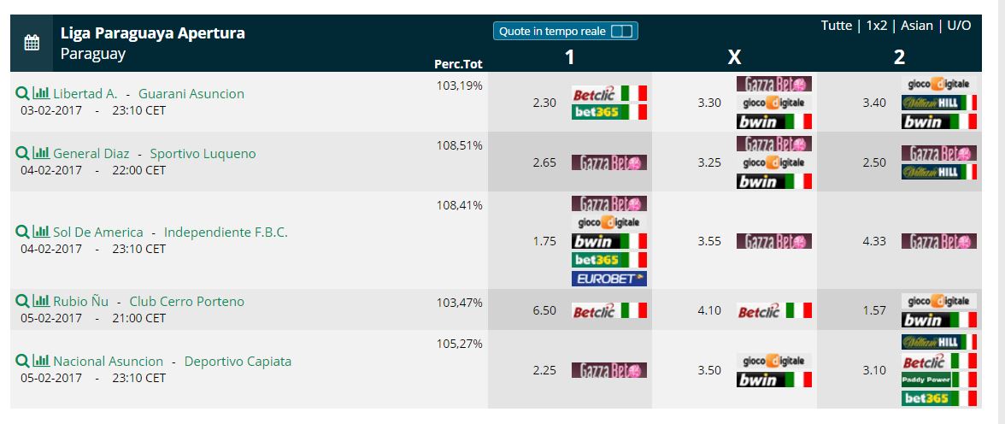The image size is (1005, 424).
Task: Click Liga Paraguaya Apertura league title
Action: coord(152,32)
